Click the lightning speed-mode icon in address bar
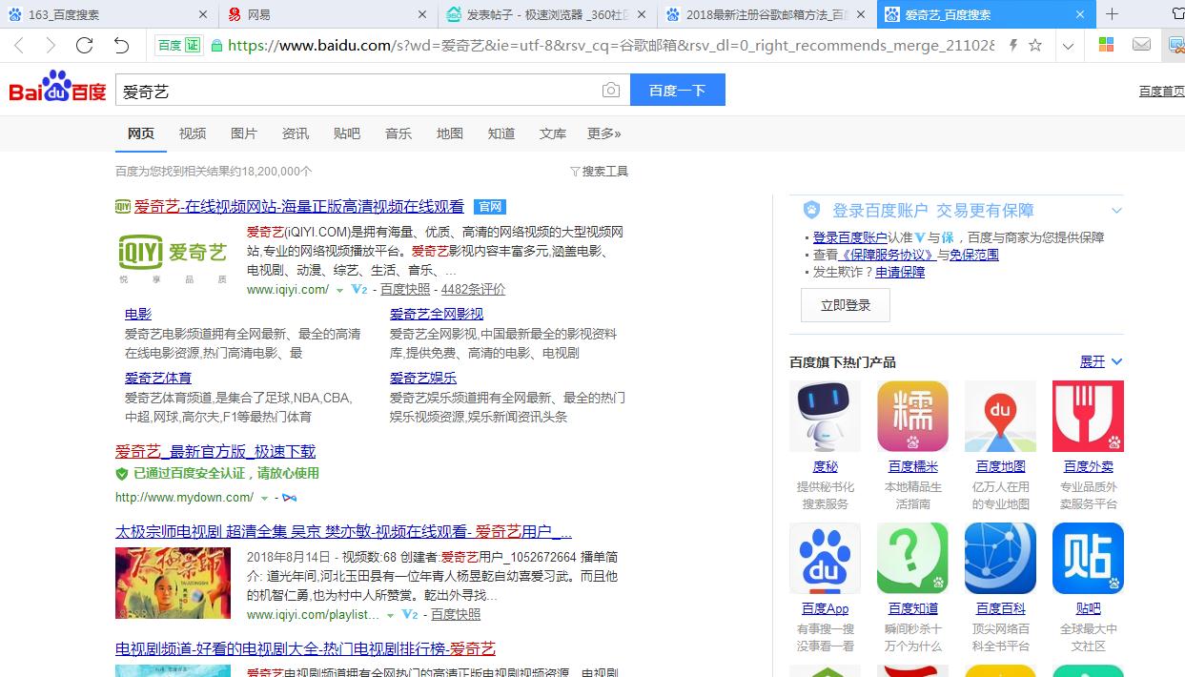1185x677 pixels. pos(1013,45)
